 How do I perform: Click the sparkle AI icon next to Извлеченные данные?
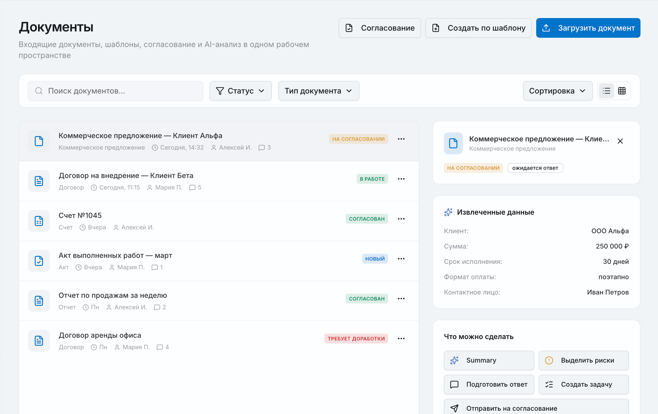pyautogui.click(x=448, y=212)
